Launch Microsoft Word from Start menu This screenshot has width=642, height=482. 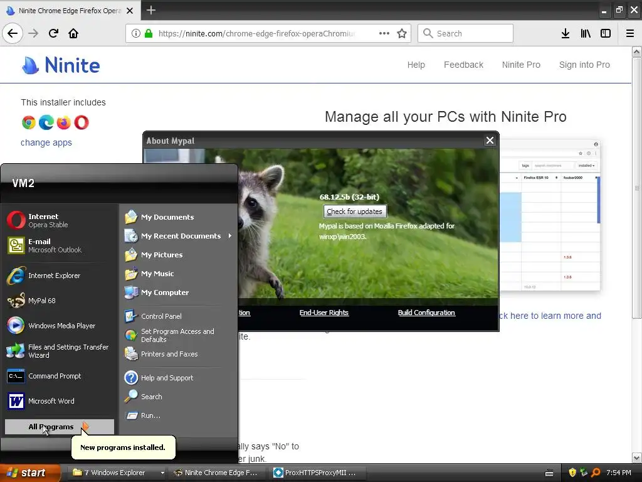pyautogui.click(x=60, y=401)
